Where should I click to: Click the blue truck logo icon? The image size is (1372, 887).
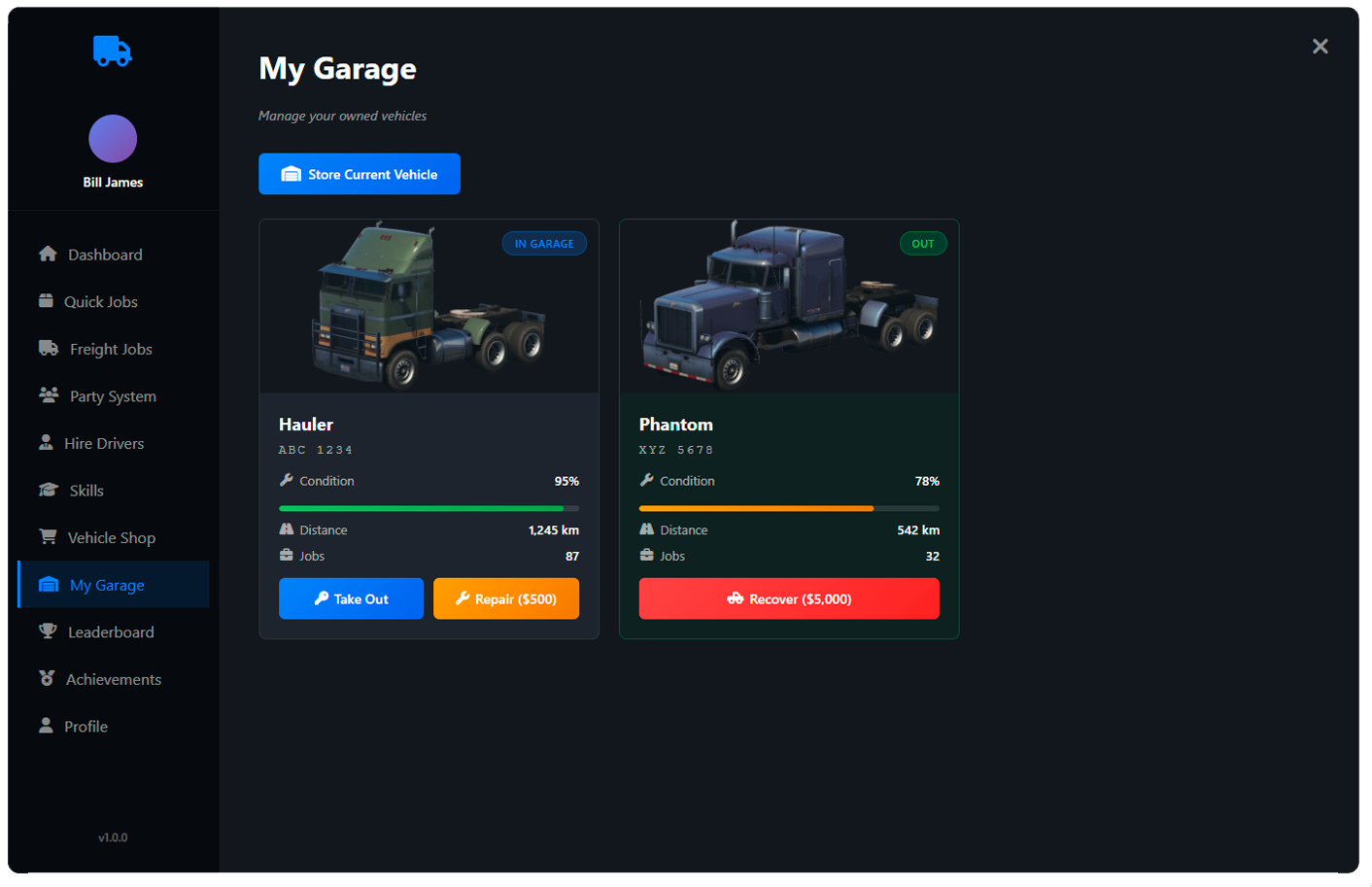tap(113, 51)
